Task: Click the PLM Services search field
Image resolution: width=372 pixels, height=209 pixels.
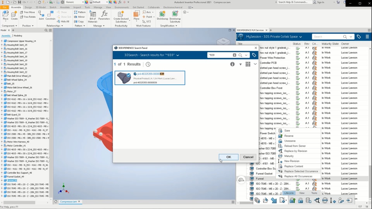Action: (x=327, y=36)
